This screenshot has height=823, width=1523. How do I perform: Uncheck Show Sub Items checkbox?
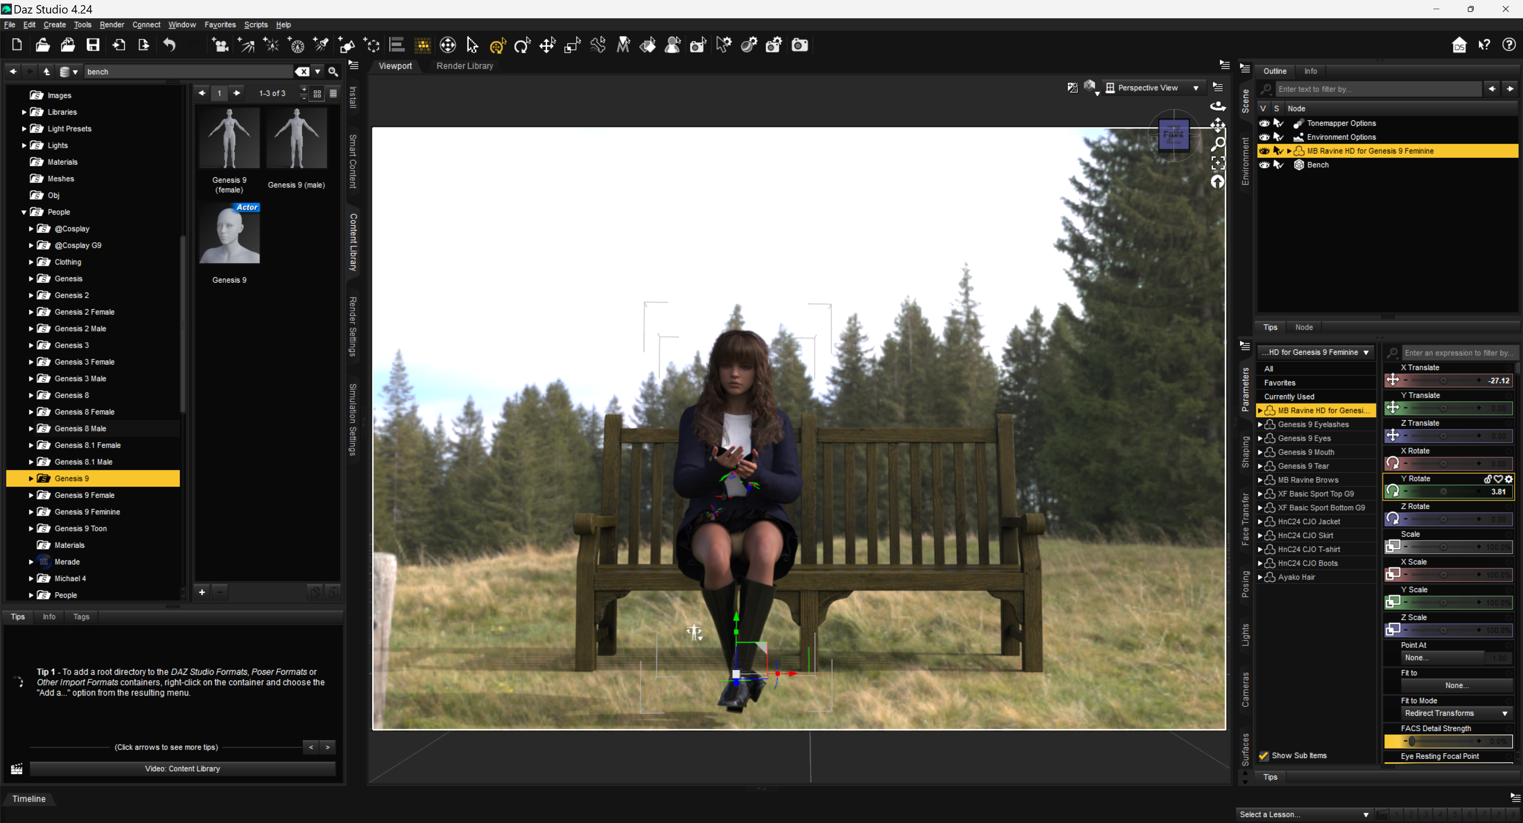pyautogui.click(x=1264, y=756)
